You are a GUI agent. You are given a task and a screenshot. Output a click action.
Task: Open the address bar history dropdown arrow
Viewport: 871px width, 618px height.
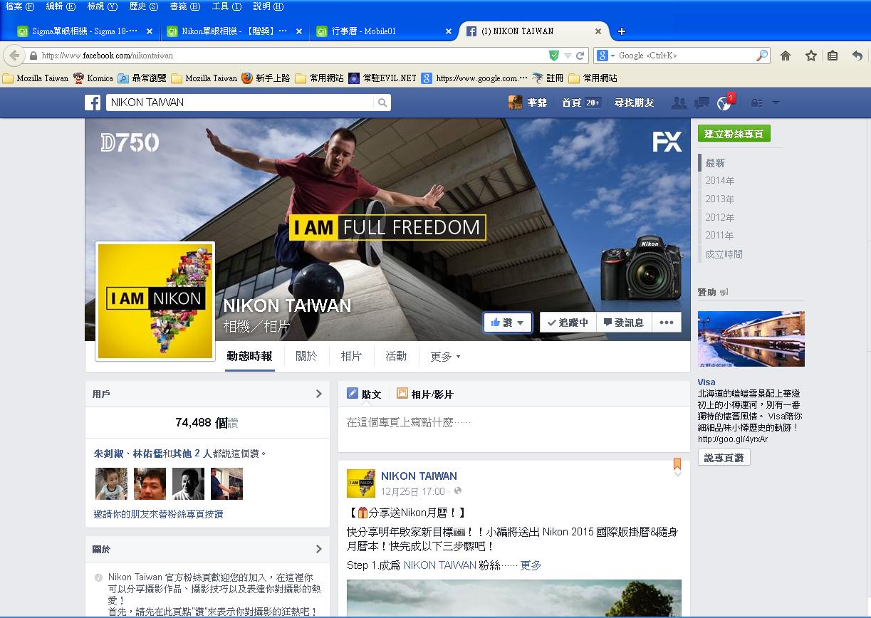[568, 56]
